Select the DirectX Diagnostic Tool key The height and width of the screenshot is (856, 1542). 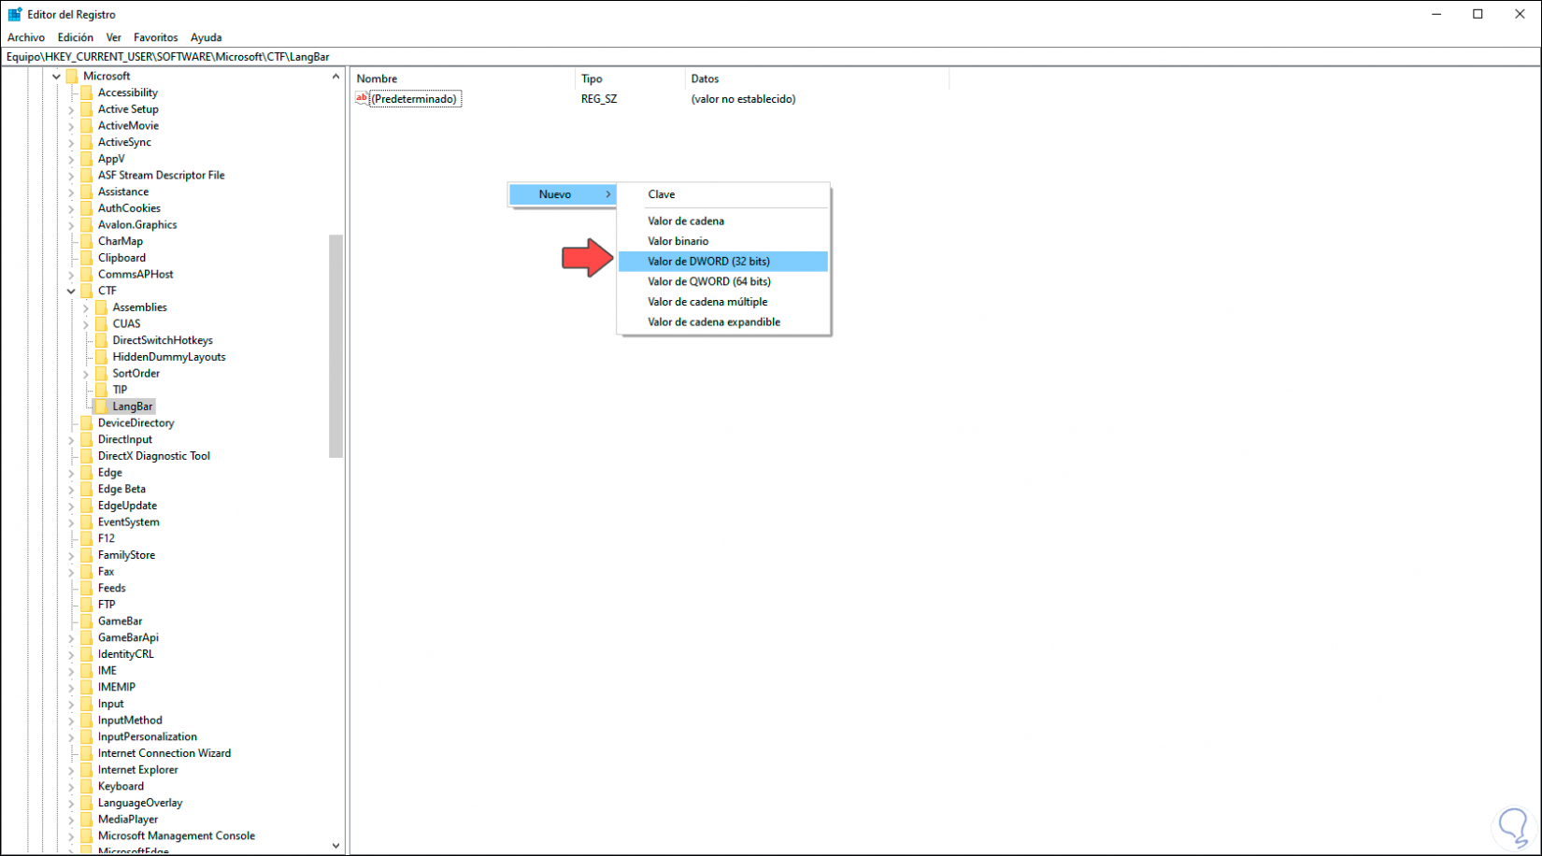click(154, 456)
